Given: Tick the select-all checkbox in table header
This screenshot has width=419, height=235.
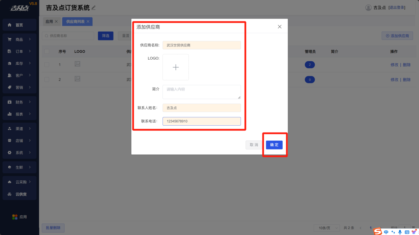Looking at the screenshot, I should pos(47,51).
